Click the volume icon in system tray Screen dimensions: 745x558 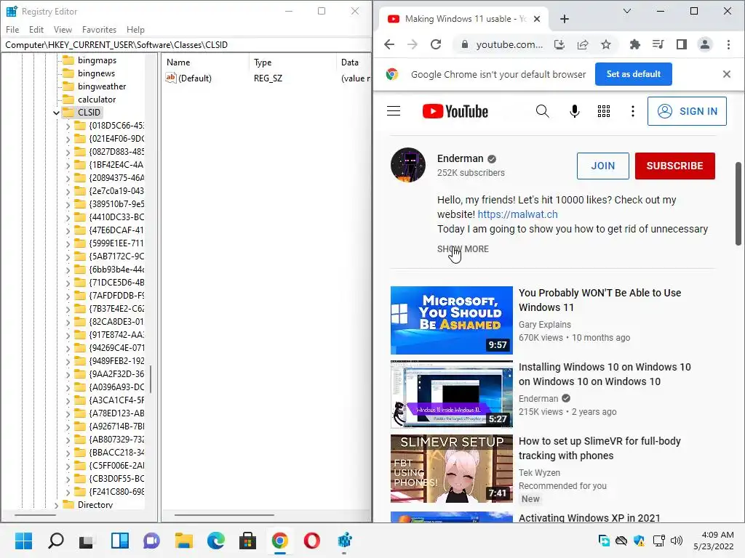676,541
